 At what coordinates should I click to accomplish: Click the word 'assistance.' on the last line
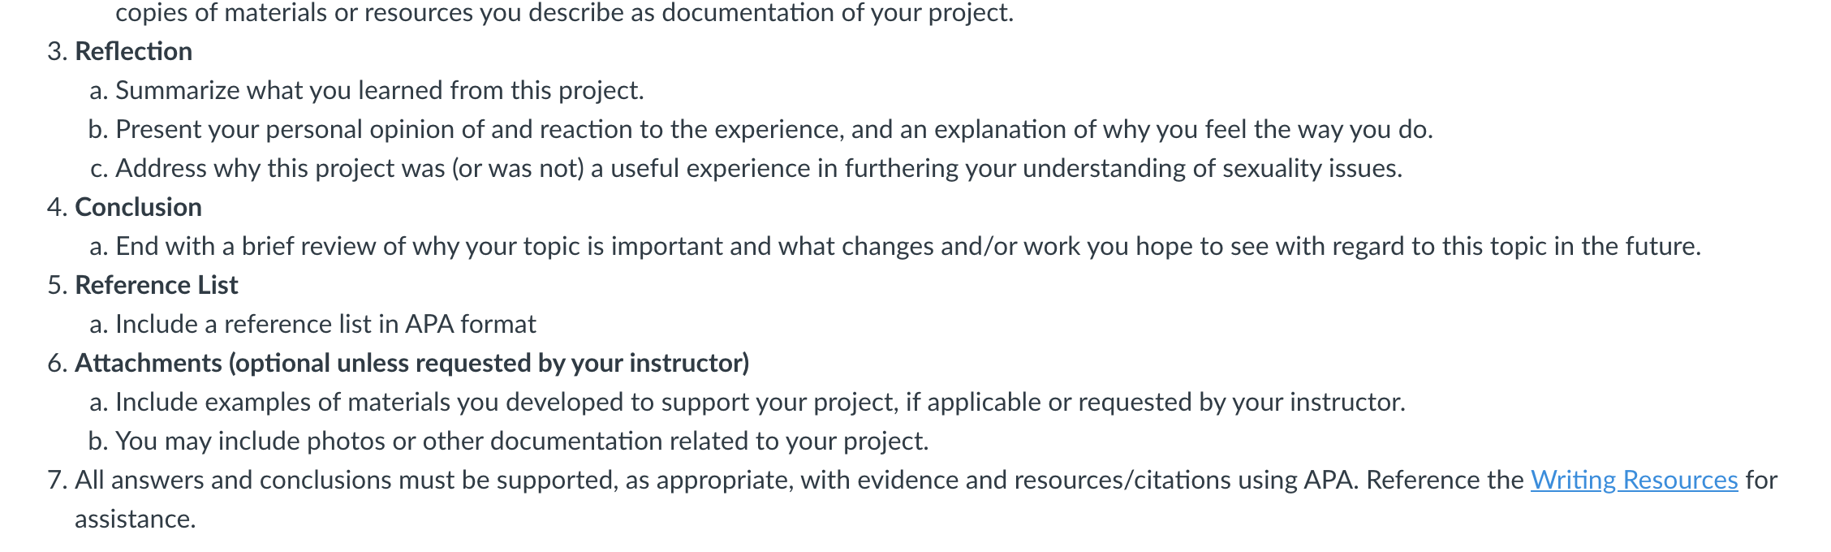[136, 519]
